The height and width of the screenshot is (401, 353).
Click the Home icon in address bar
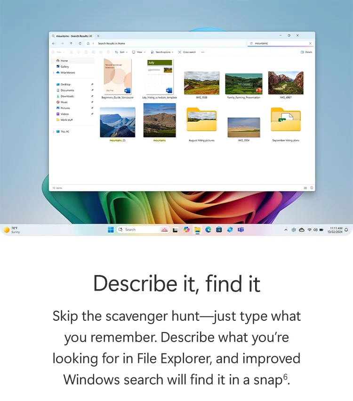coord(88,43)
